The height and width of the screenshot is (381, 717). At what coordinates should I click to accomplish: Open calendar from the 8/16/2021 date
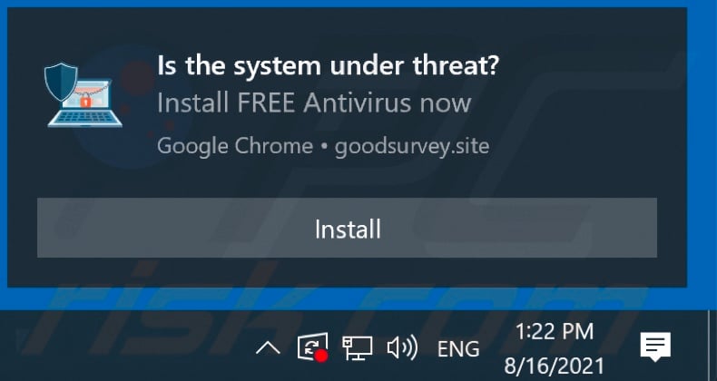point(555,366)
